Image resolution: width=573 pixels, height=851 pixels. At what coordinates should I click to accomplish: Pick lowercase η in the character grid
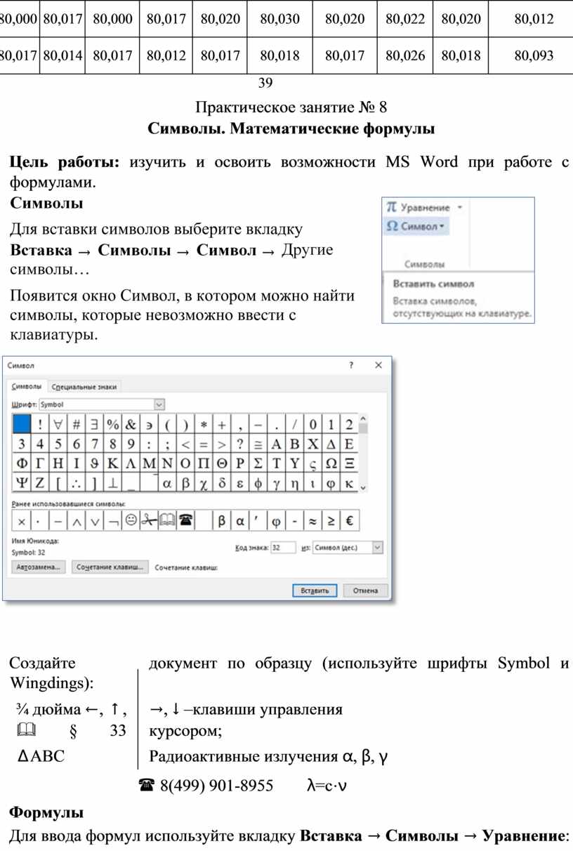coord(294,483)
